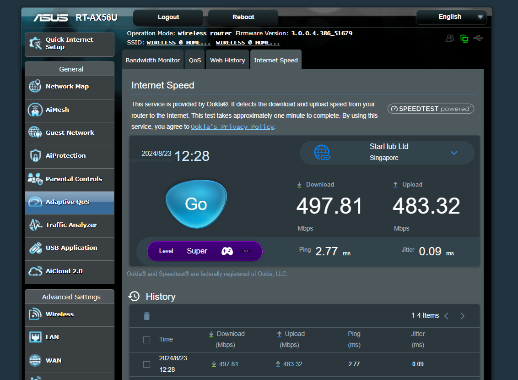Open AiCloud 2.0 page
This screenshot has width=518, height=380.
pos(70,271)
